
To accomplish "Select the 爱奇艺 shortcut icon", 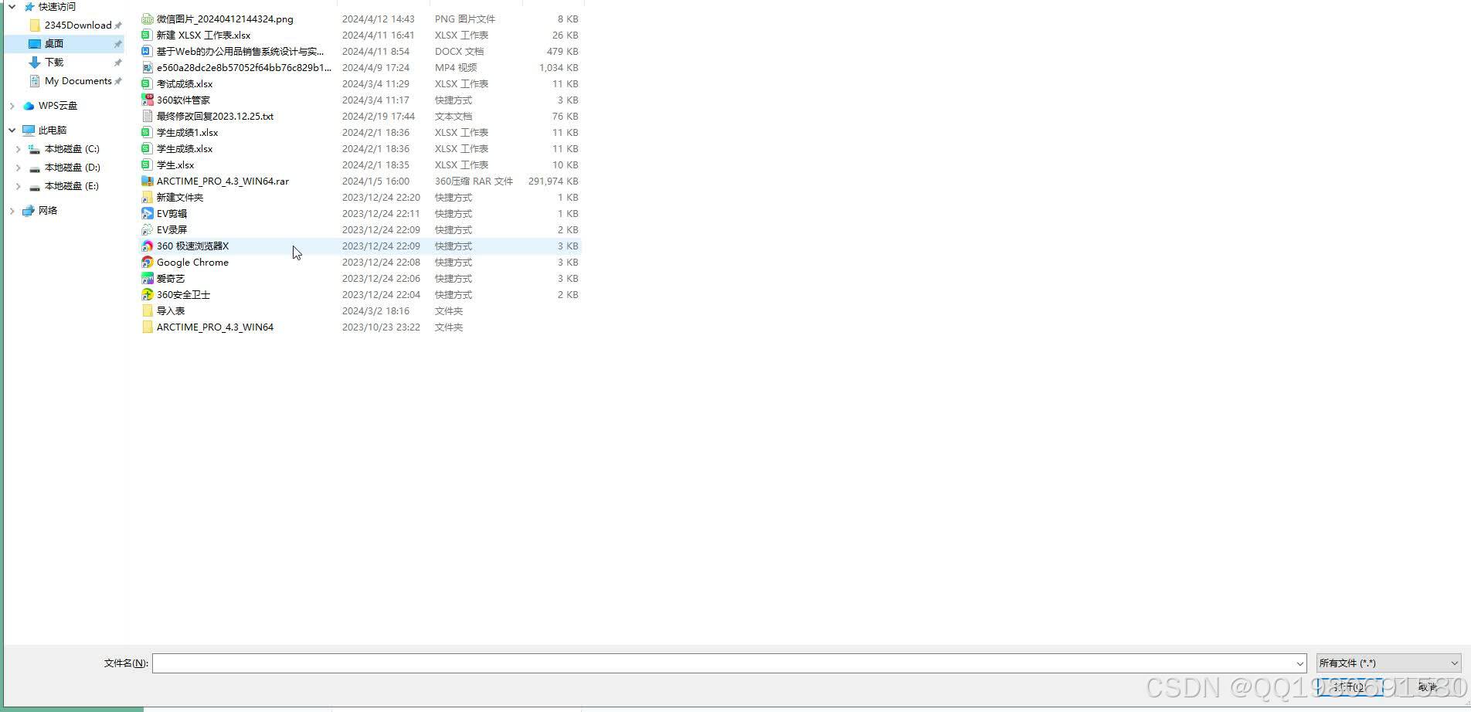I will (148, 278).
